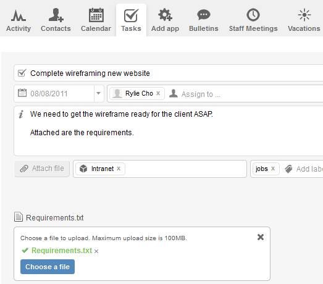The height and width of the screenshot is (284, 323).
Task: Open the Staff Meetings clock icon
Action: (x=253, y=15)
